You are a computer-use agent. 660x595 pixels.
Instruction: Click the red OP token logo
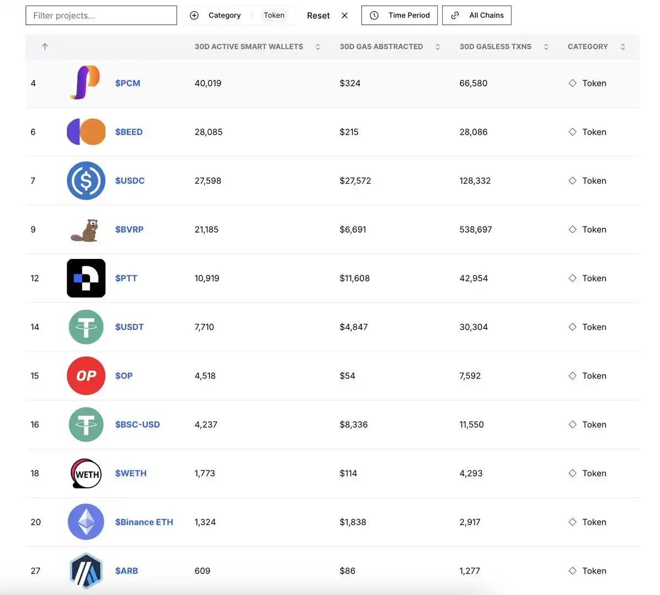[x=86, y=376]
